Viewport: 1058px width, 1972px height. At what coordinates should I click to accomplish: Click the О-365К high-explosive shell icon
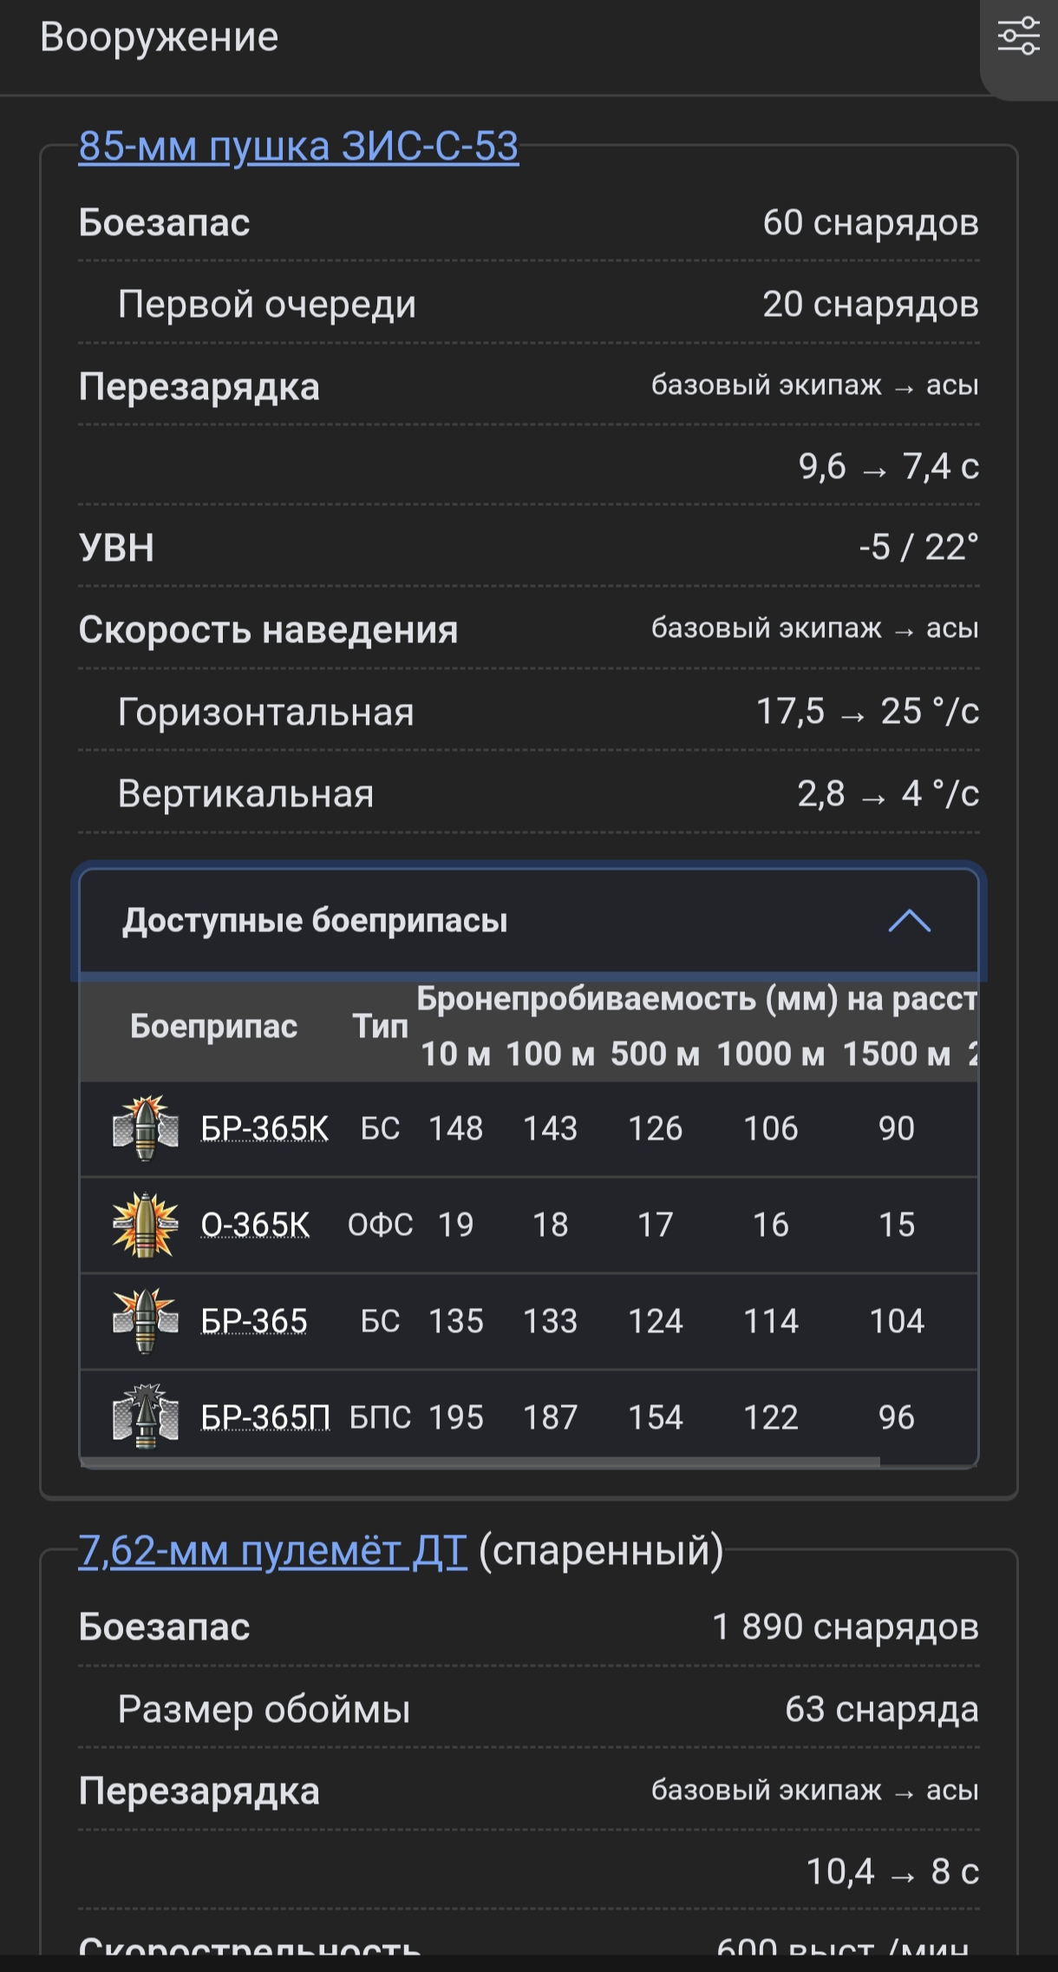tap(146, 1225)
